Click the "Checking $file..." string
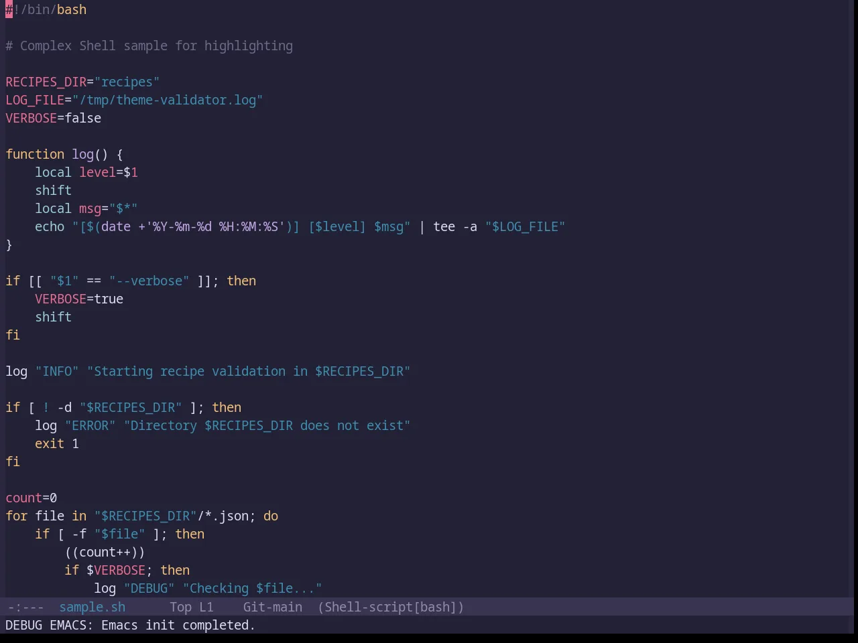Image resolution: width=858 pixels, height=643 pixels. click(252, 588)
